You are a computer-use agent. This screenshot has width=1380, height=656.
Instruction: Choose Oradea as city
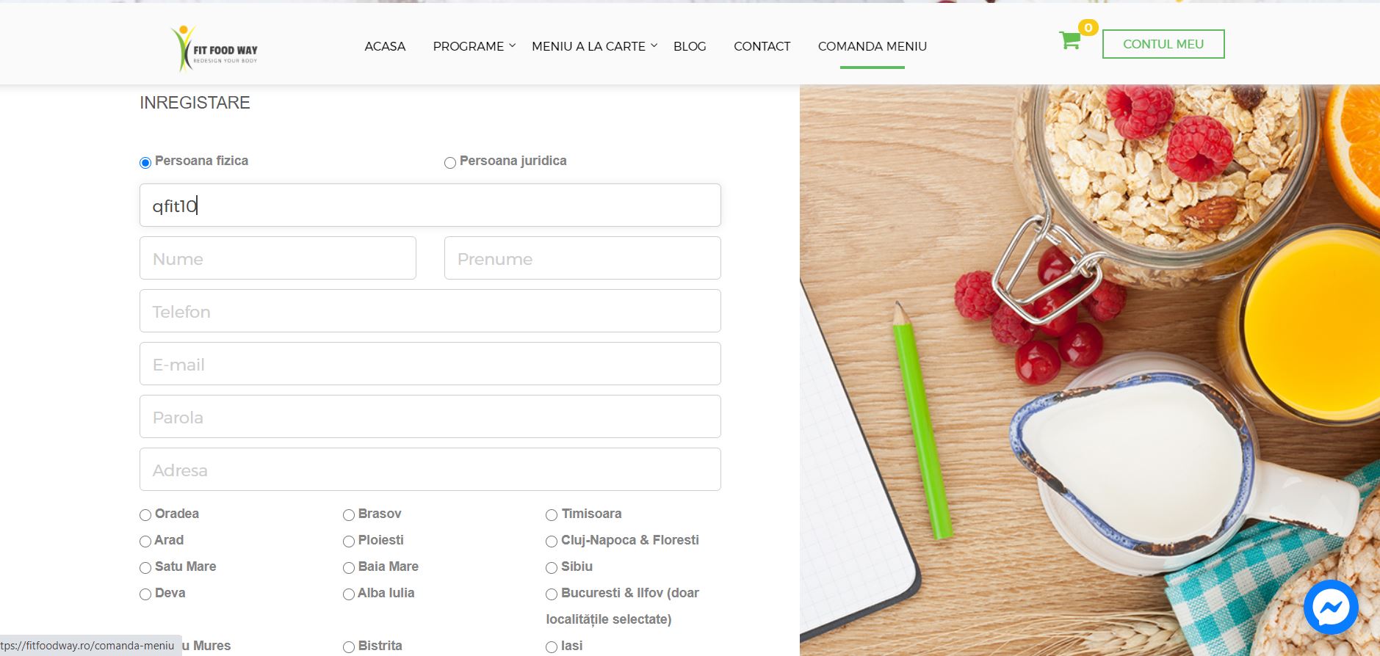[x=145, y=515]
